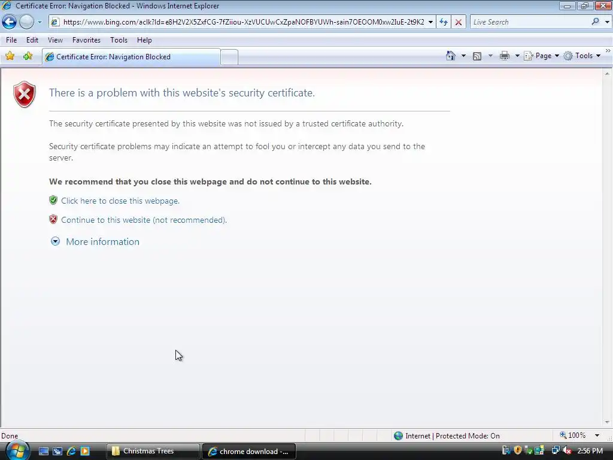This screenshot has height=460, width=613.
Task: Click here to close this webpage link
Action: [x=120, y=201]
